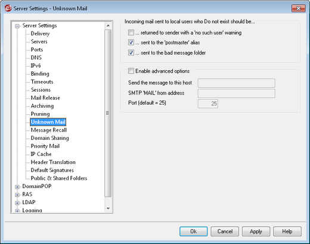
Task: Click the Ok button
Action: click(193, 232)
